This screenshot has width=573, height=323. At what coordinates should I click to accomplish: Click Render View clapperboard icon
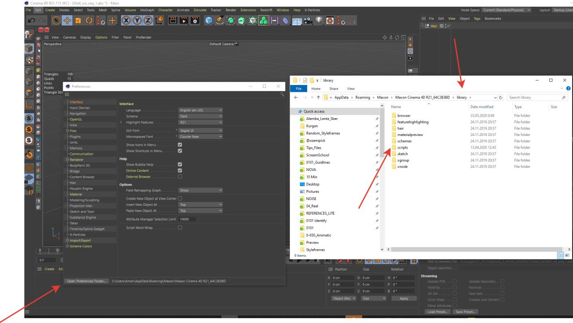(173, 20)
